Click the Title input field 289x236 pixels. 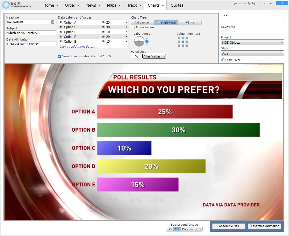pos(253,21)
